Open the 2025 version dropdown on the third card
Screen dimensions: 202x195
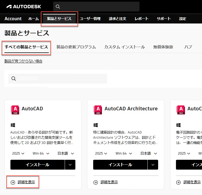pos(184,153)
